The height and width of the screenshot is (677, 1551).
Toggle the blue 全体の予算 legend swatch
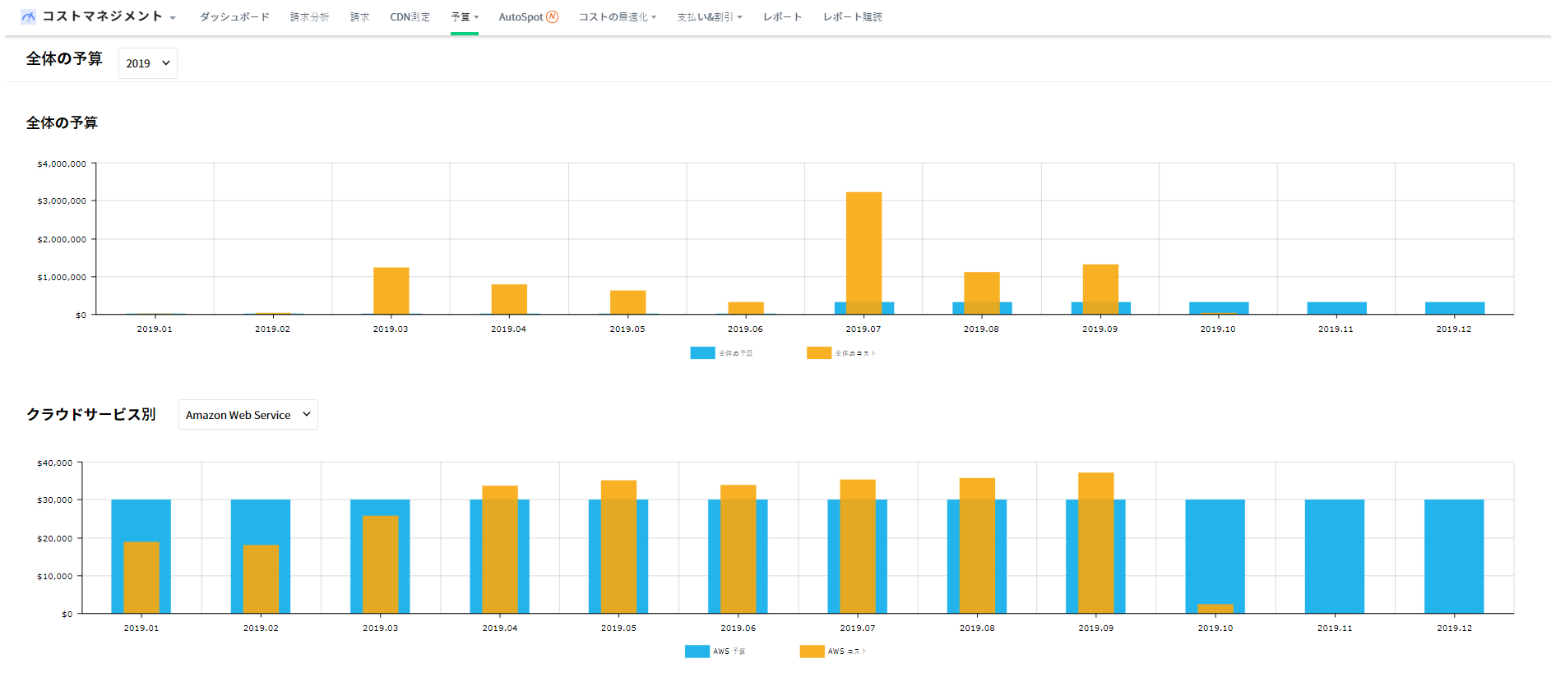[702, 353]
